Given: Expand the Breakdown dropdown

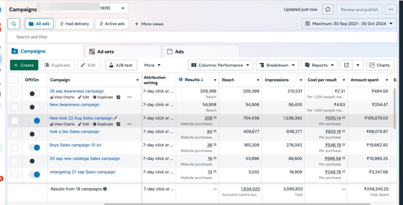Looking at the screenshot, I should (277, 65).
